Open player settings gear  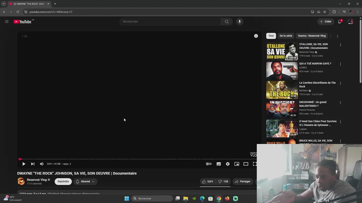[x=228, y=164]
